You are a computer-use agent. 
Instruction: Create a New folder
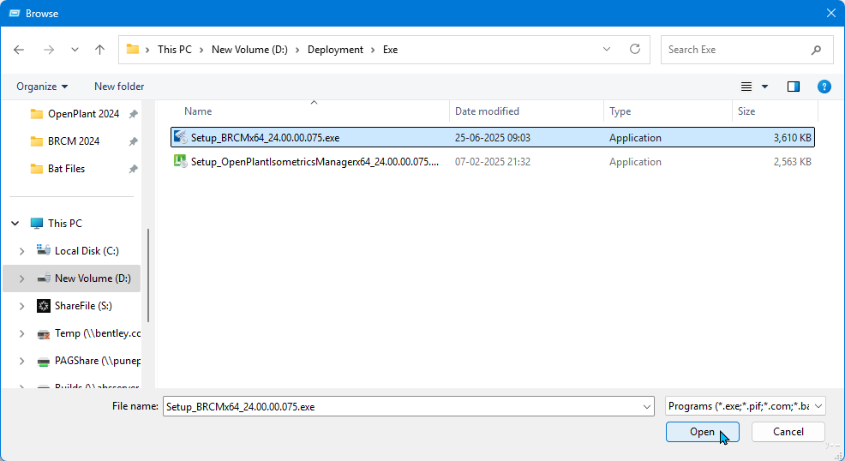(x=119, y=87)
